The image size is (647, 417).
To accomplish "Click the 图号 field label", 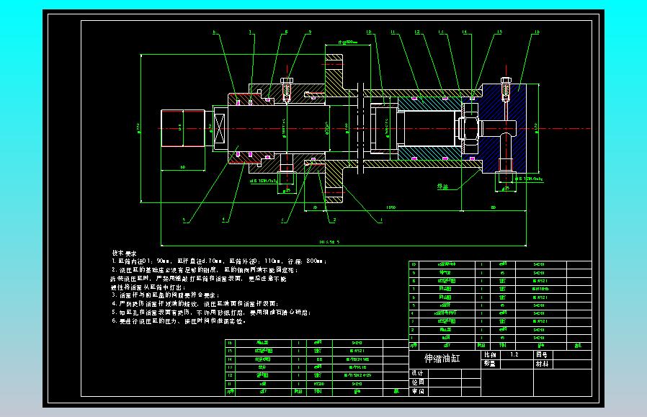I will [x=541, y=355].
